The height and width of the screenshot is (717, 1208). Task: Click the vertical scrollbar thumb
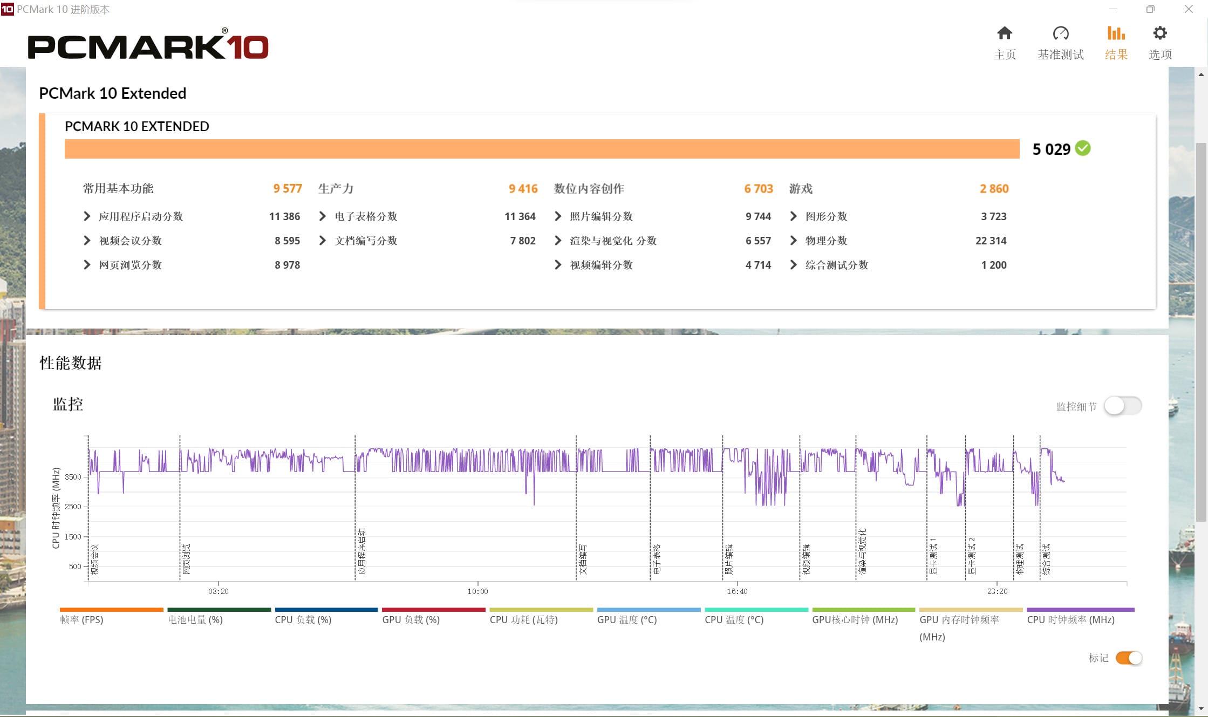click(x=1201, y=332)
